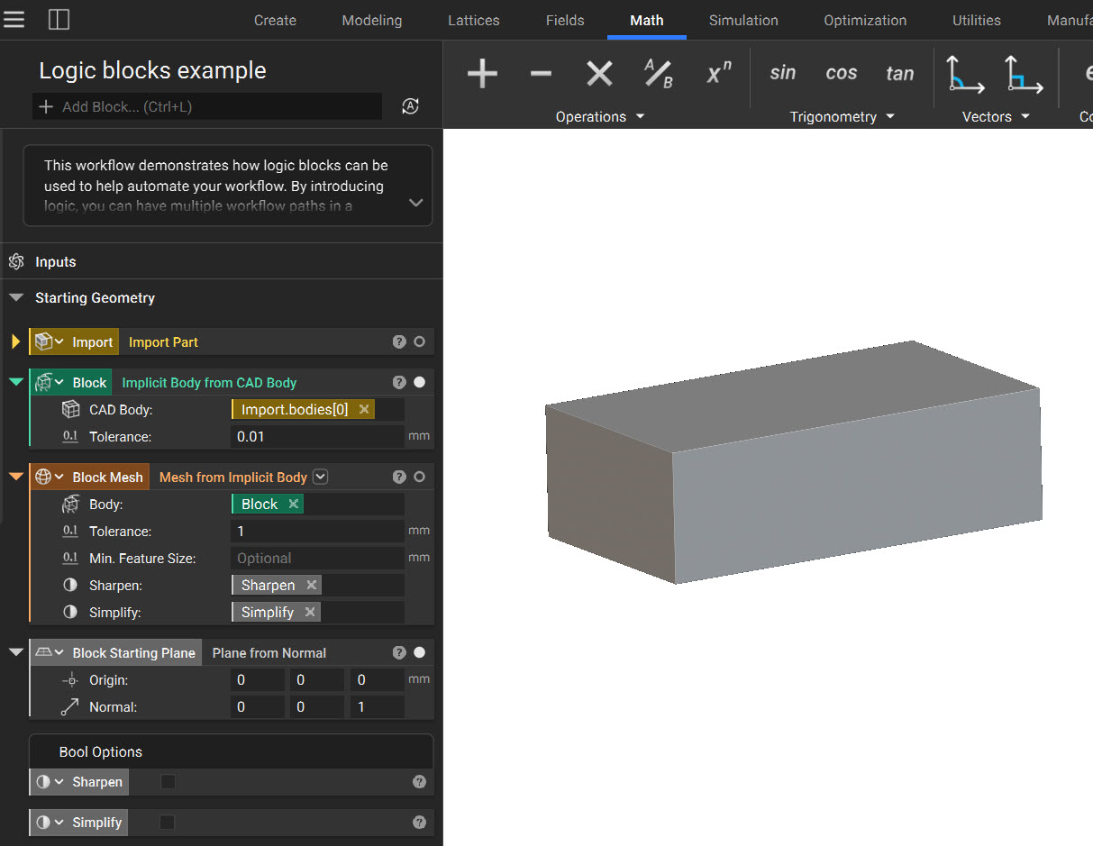Switch to the Fields tab

pos(565,20)
